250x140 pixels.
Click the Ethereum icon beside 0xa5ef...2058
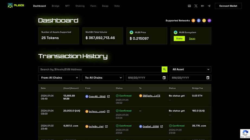pyautogui.click(x=140, y=126)
